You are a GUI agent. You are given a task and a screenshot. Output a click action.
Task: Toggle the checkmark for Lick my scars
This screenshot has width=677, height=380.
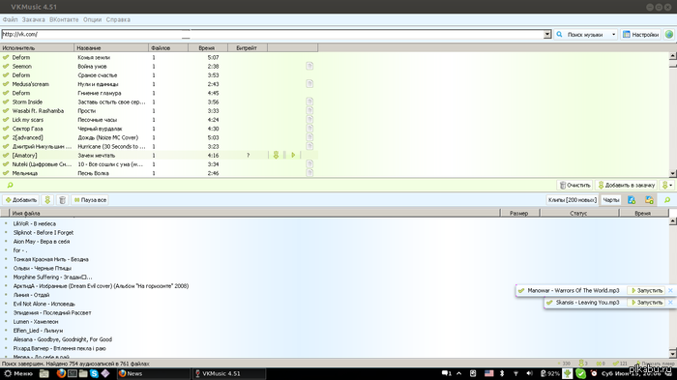point(6,120)
